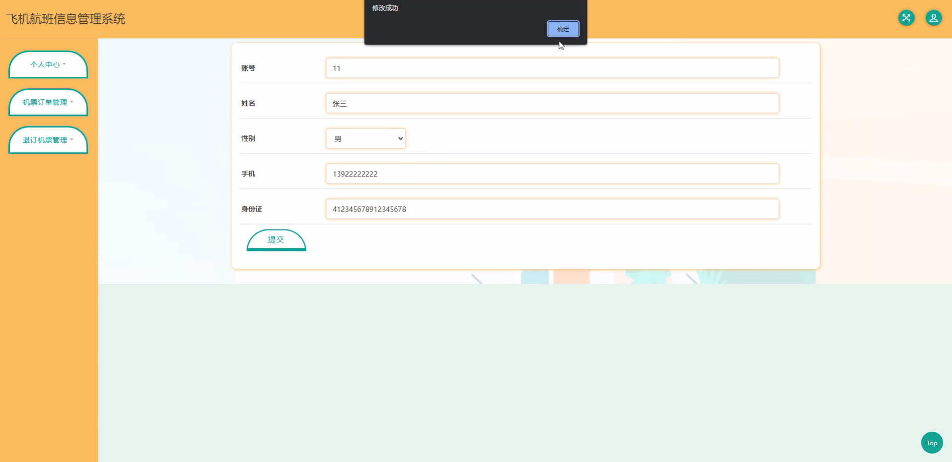Open the user profile icon in header
The width and height of the screenshot is (952, 462).
coord(934,18)
